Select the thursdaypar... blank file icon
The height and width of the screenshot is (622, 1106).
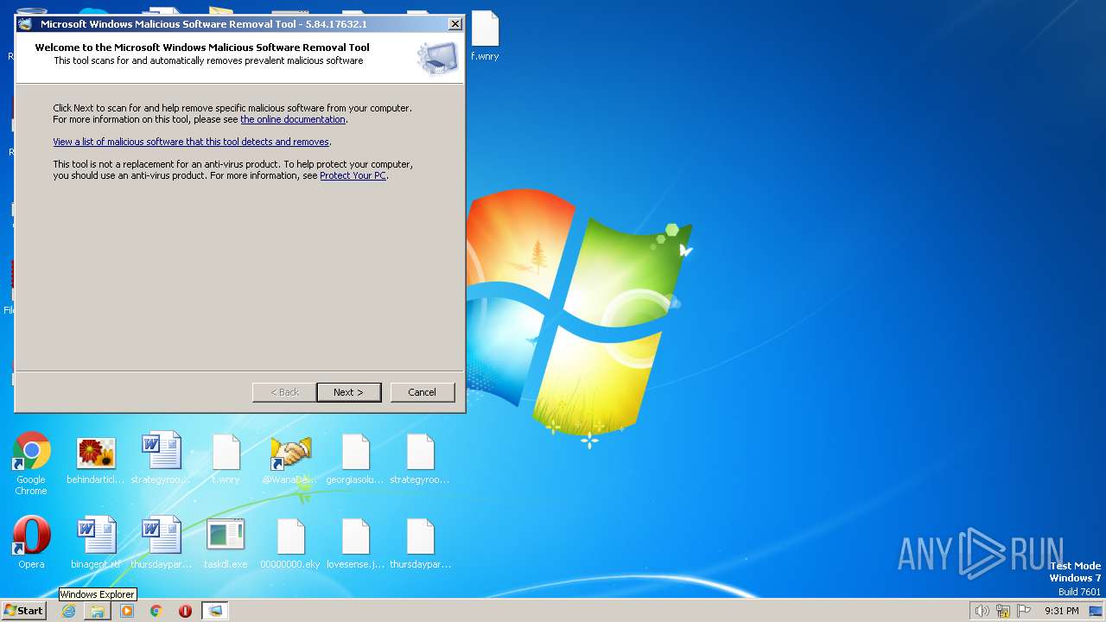(420, 543)
